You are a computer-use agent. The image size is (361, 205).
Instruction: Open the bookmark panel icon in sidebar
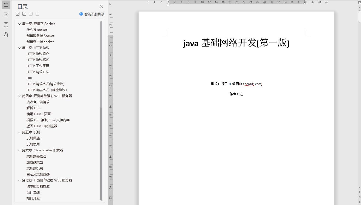[x=6, y=25]
